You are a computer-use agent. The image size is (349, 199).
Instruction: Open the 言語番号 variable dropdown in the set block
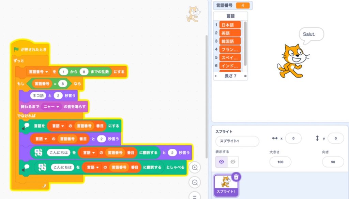[x=38, y=72]
